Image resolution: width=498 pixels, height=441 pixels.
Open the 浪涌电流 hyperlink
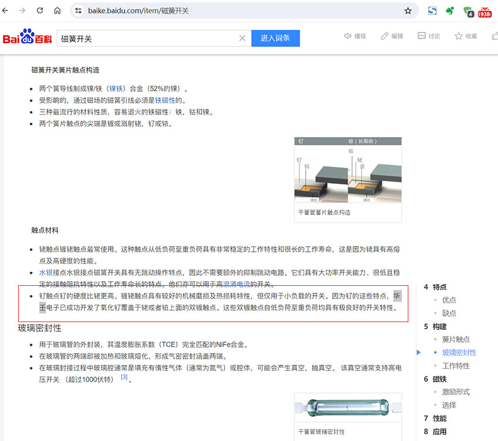(236, 283)
